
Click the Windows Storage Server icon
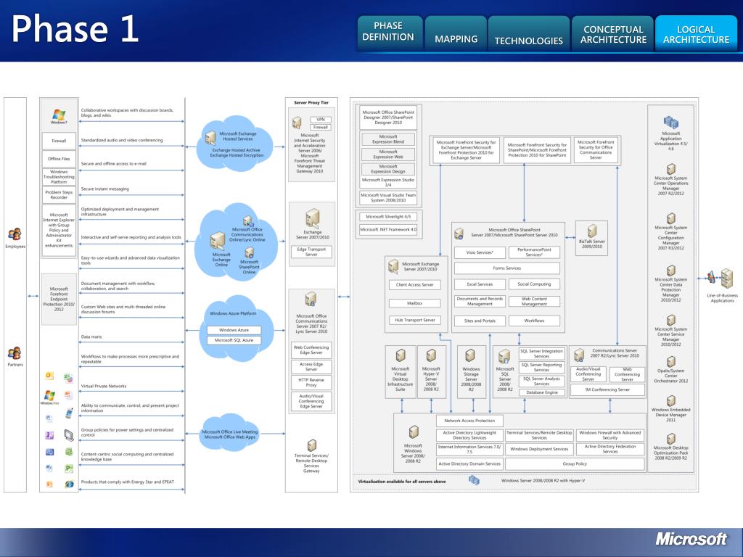(x=470, y=356)
